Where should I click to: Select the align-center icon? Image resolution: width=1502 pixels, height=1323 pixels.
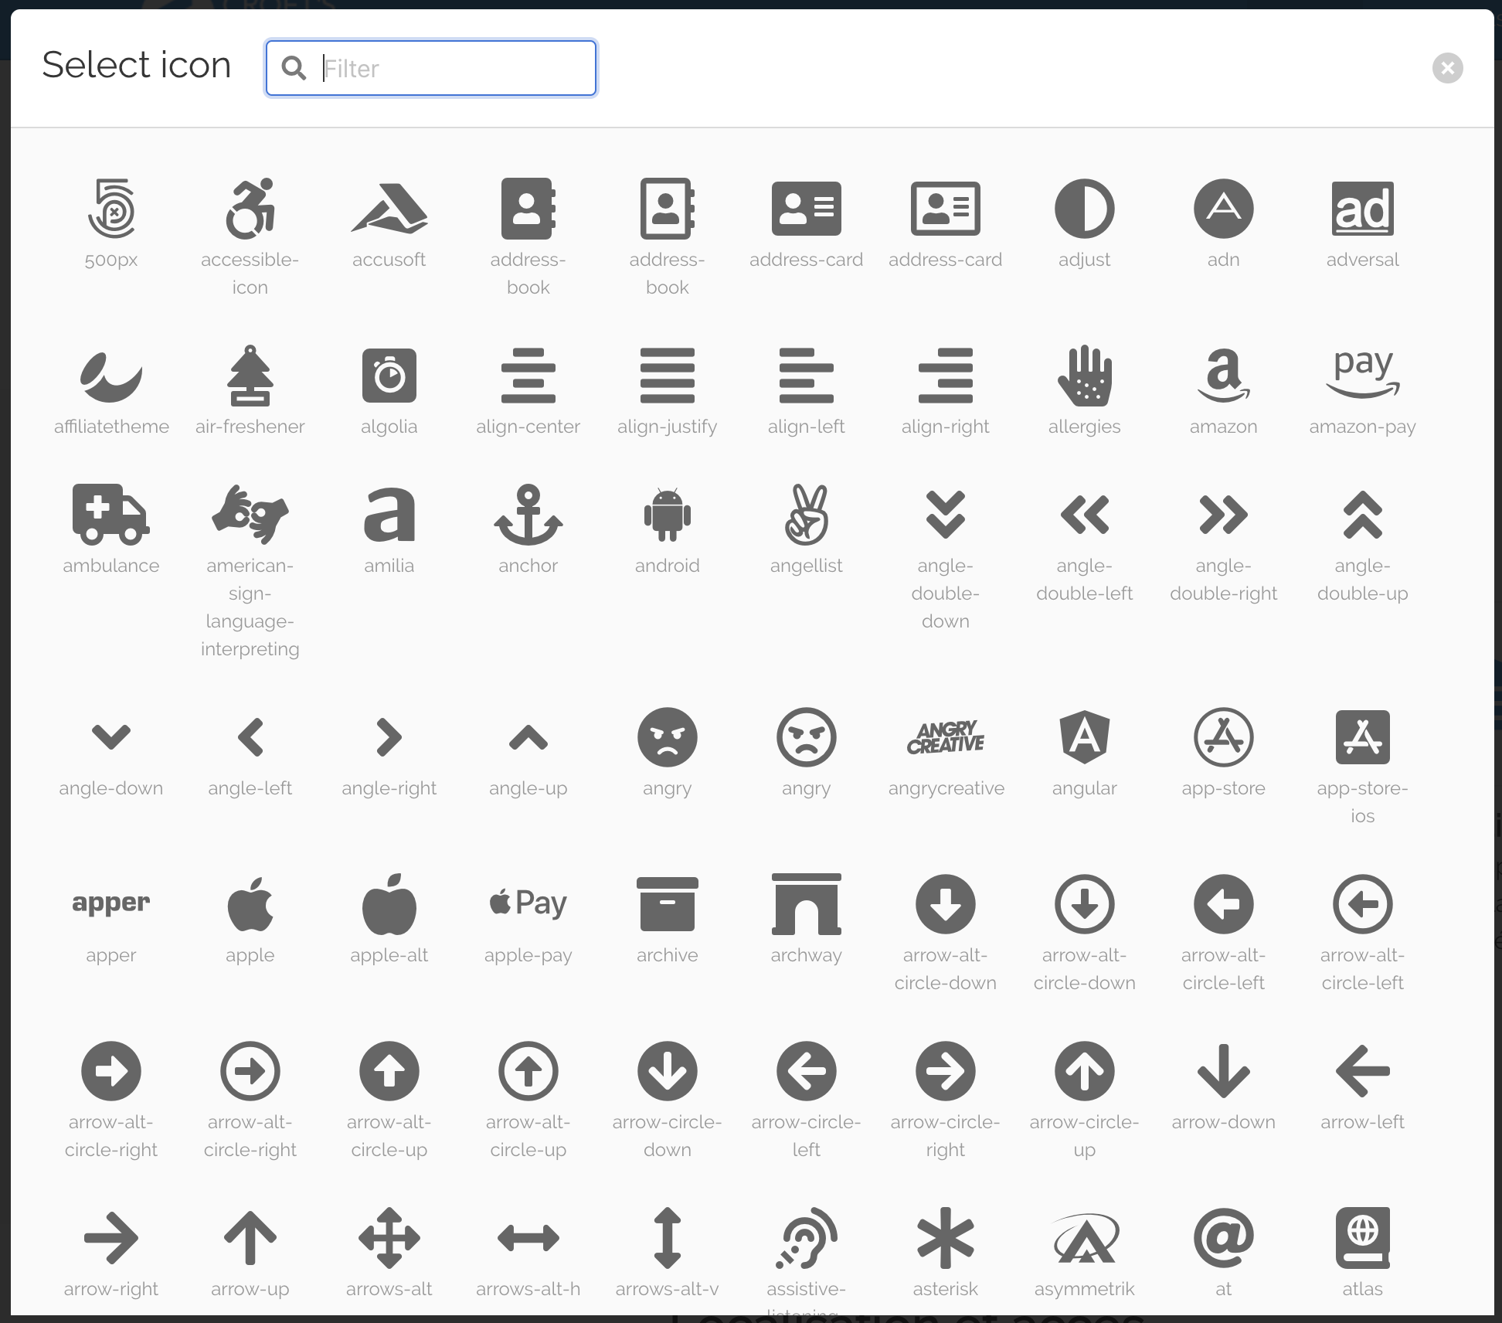[528, 376]
